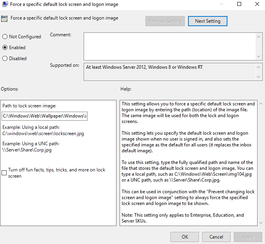
Task: Click the 'Help:' label
Action: pyautogui.click(x=126, y=89)
